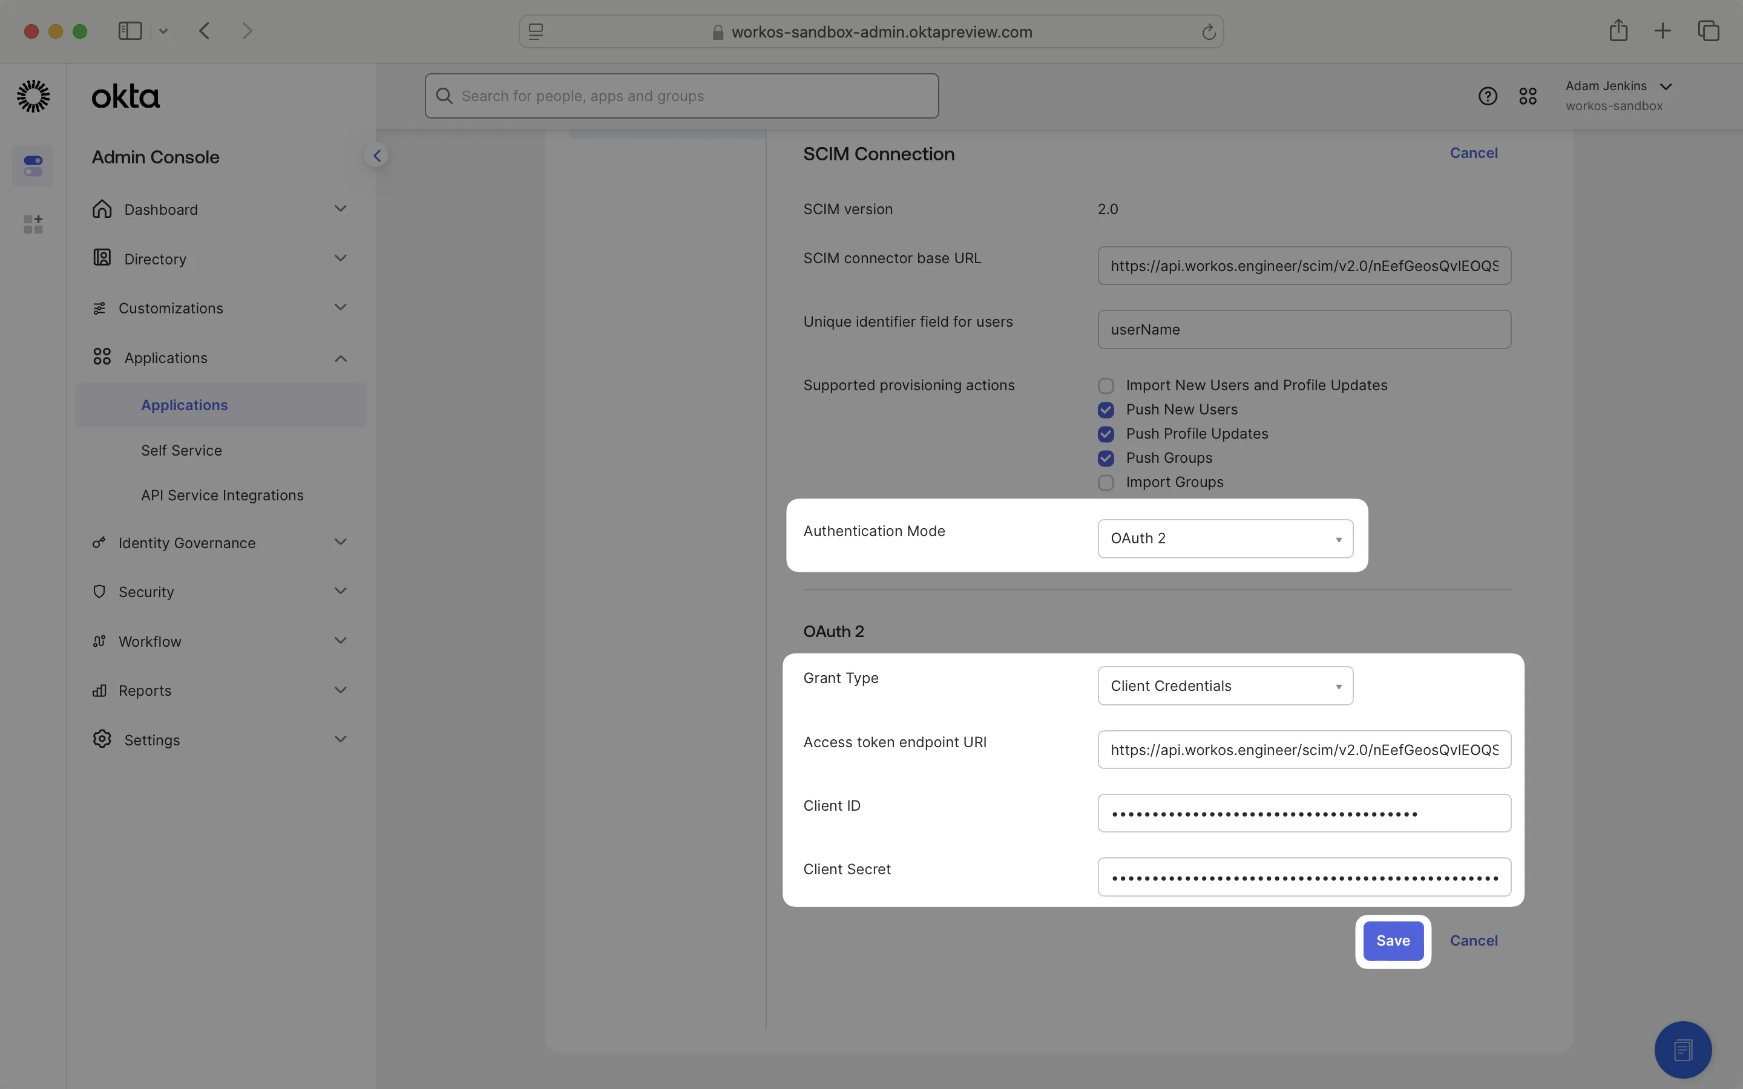
Task: Reload the page with refresh icon
Action: pyautogui.click(x=1209, y=31)
